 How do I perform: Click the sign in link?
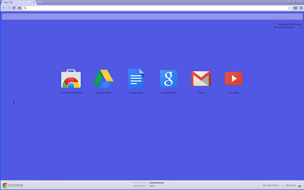tap(298, 28)
